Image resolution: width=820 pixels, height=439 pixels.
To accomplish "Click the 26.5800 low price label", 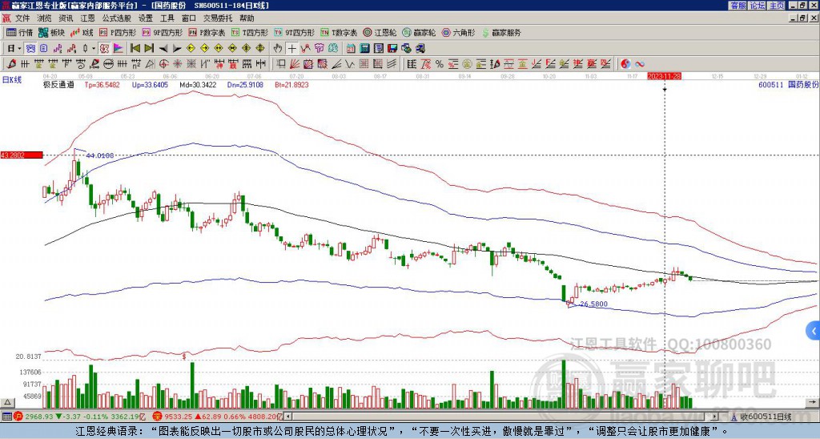I will [x=594, y=304].
